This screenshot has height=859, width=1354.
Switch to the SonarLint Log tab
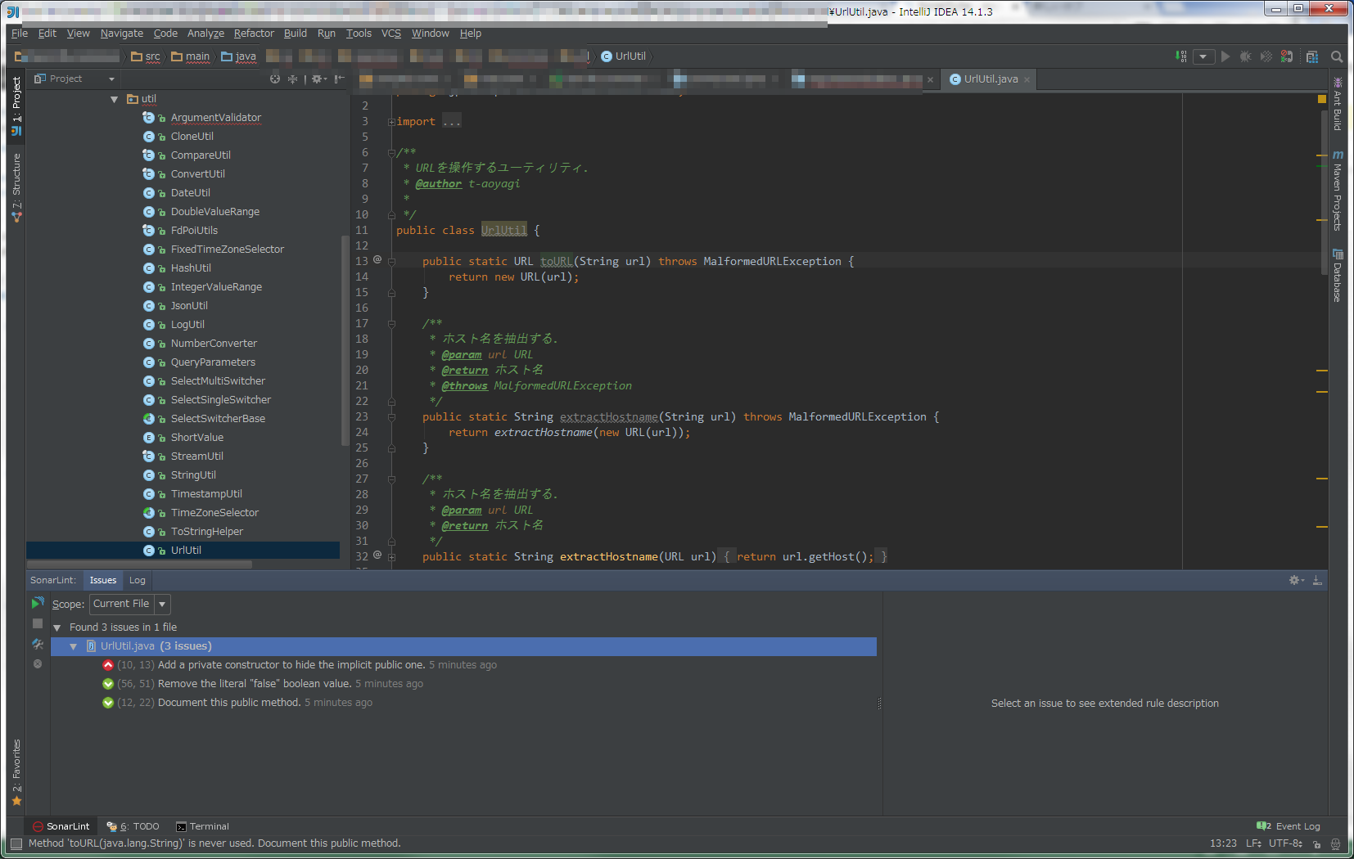click(137, 579)
